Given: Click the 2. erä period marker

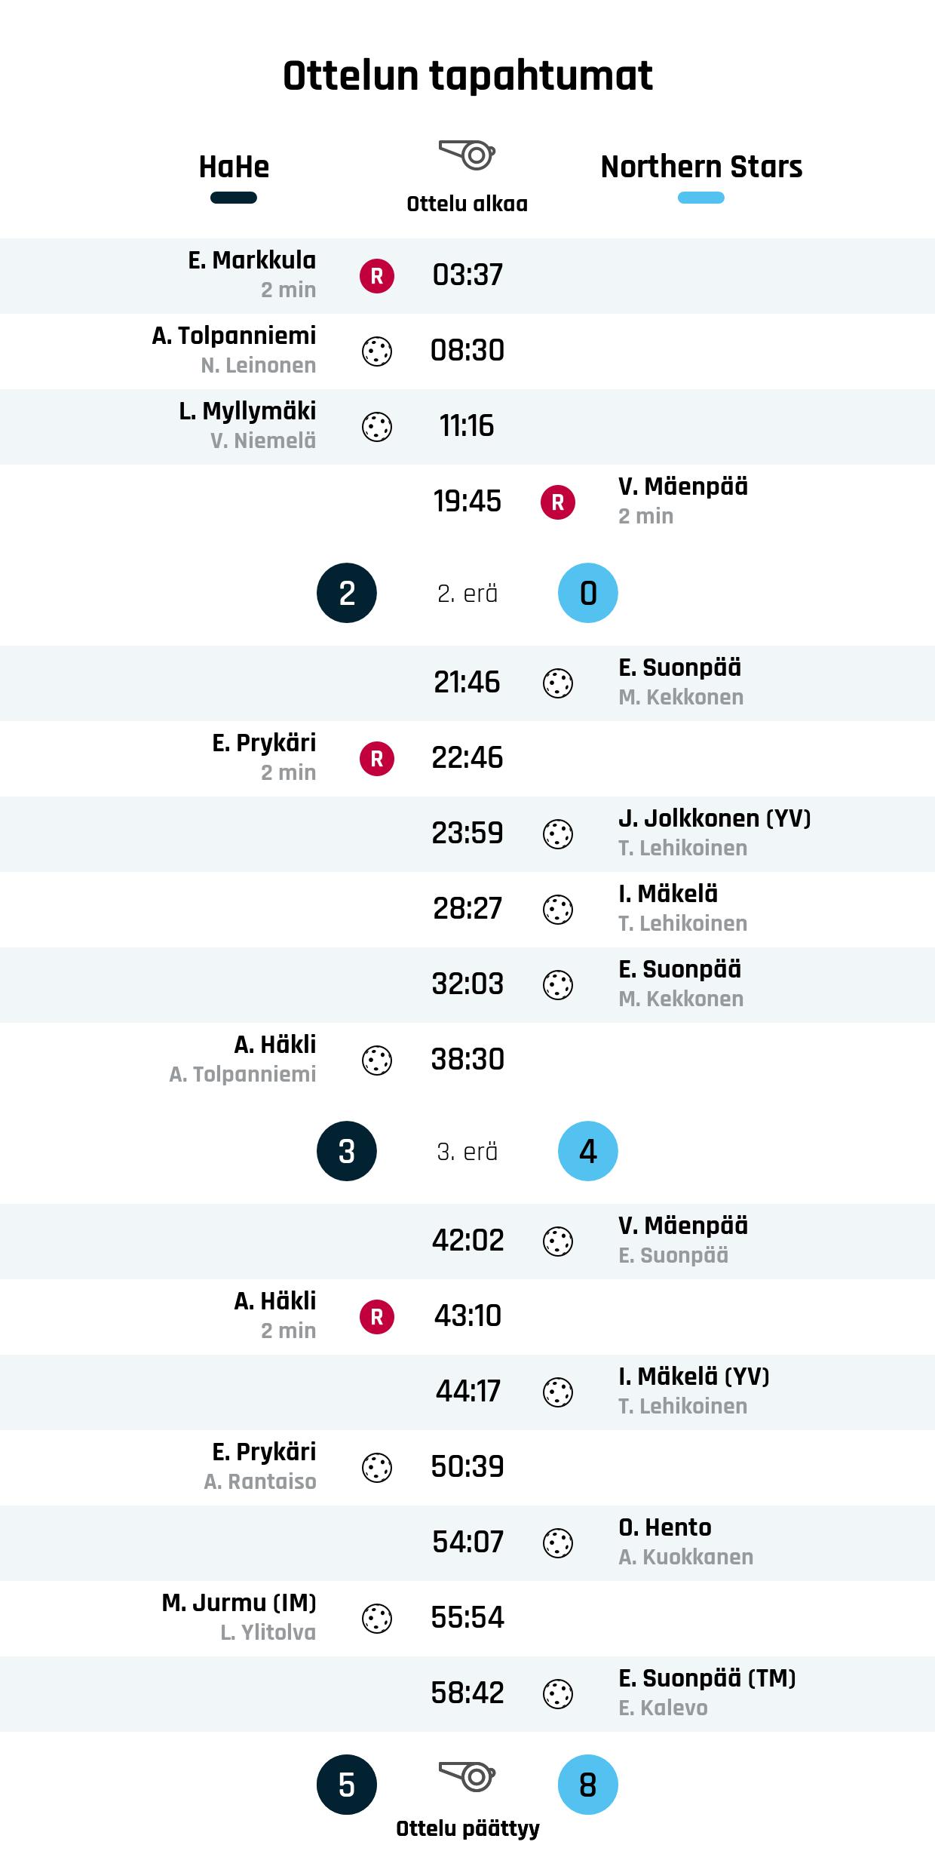Looking at the screenshot, I should [x=467, y=594].
